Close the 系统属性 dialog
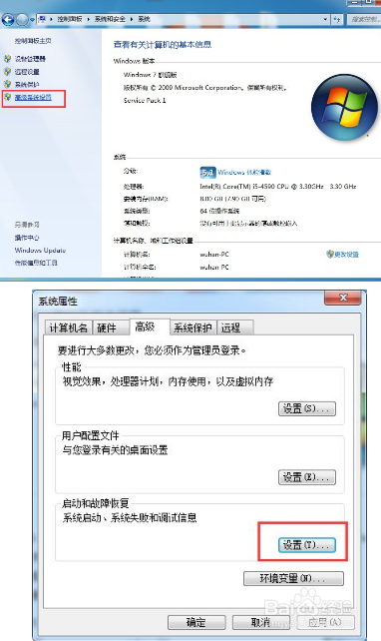Image resolution: width=381 pixels, height=641 pixels. pos(343,298)
